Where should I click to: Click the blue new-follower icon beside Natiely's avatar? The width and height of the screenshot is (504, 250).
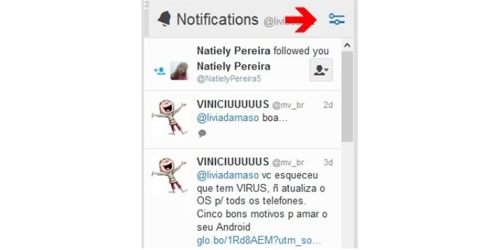coord(159,71)
